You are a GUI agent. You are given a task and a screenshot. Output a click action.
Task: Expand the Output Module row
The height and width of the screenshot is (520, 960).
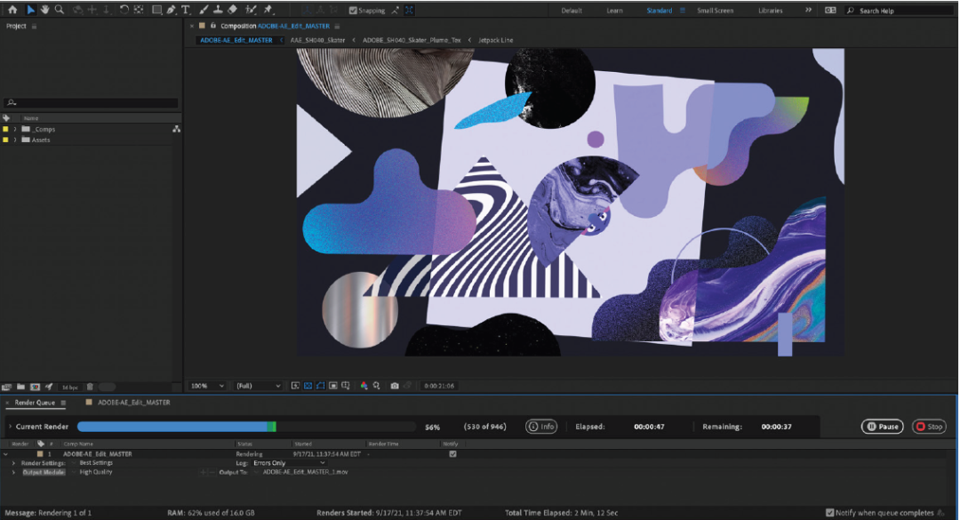click(x=13, y=472)
